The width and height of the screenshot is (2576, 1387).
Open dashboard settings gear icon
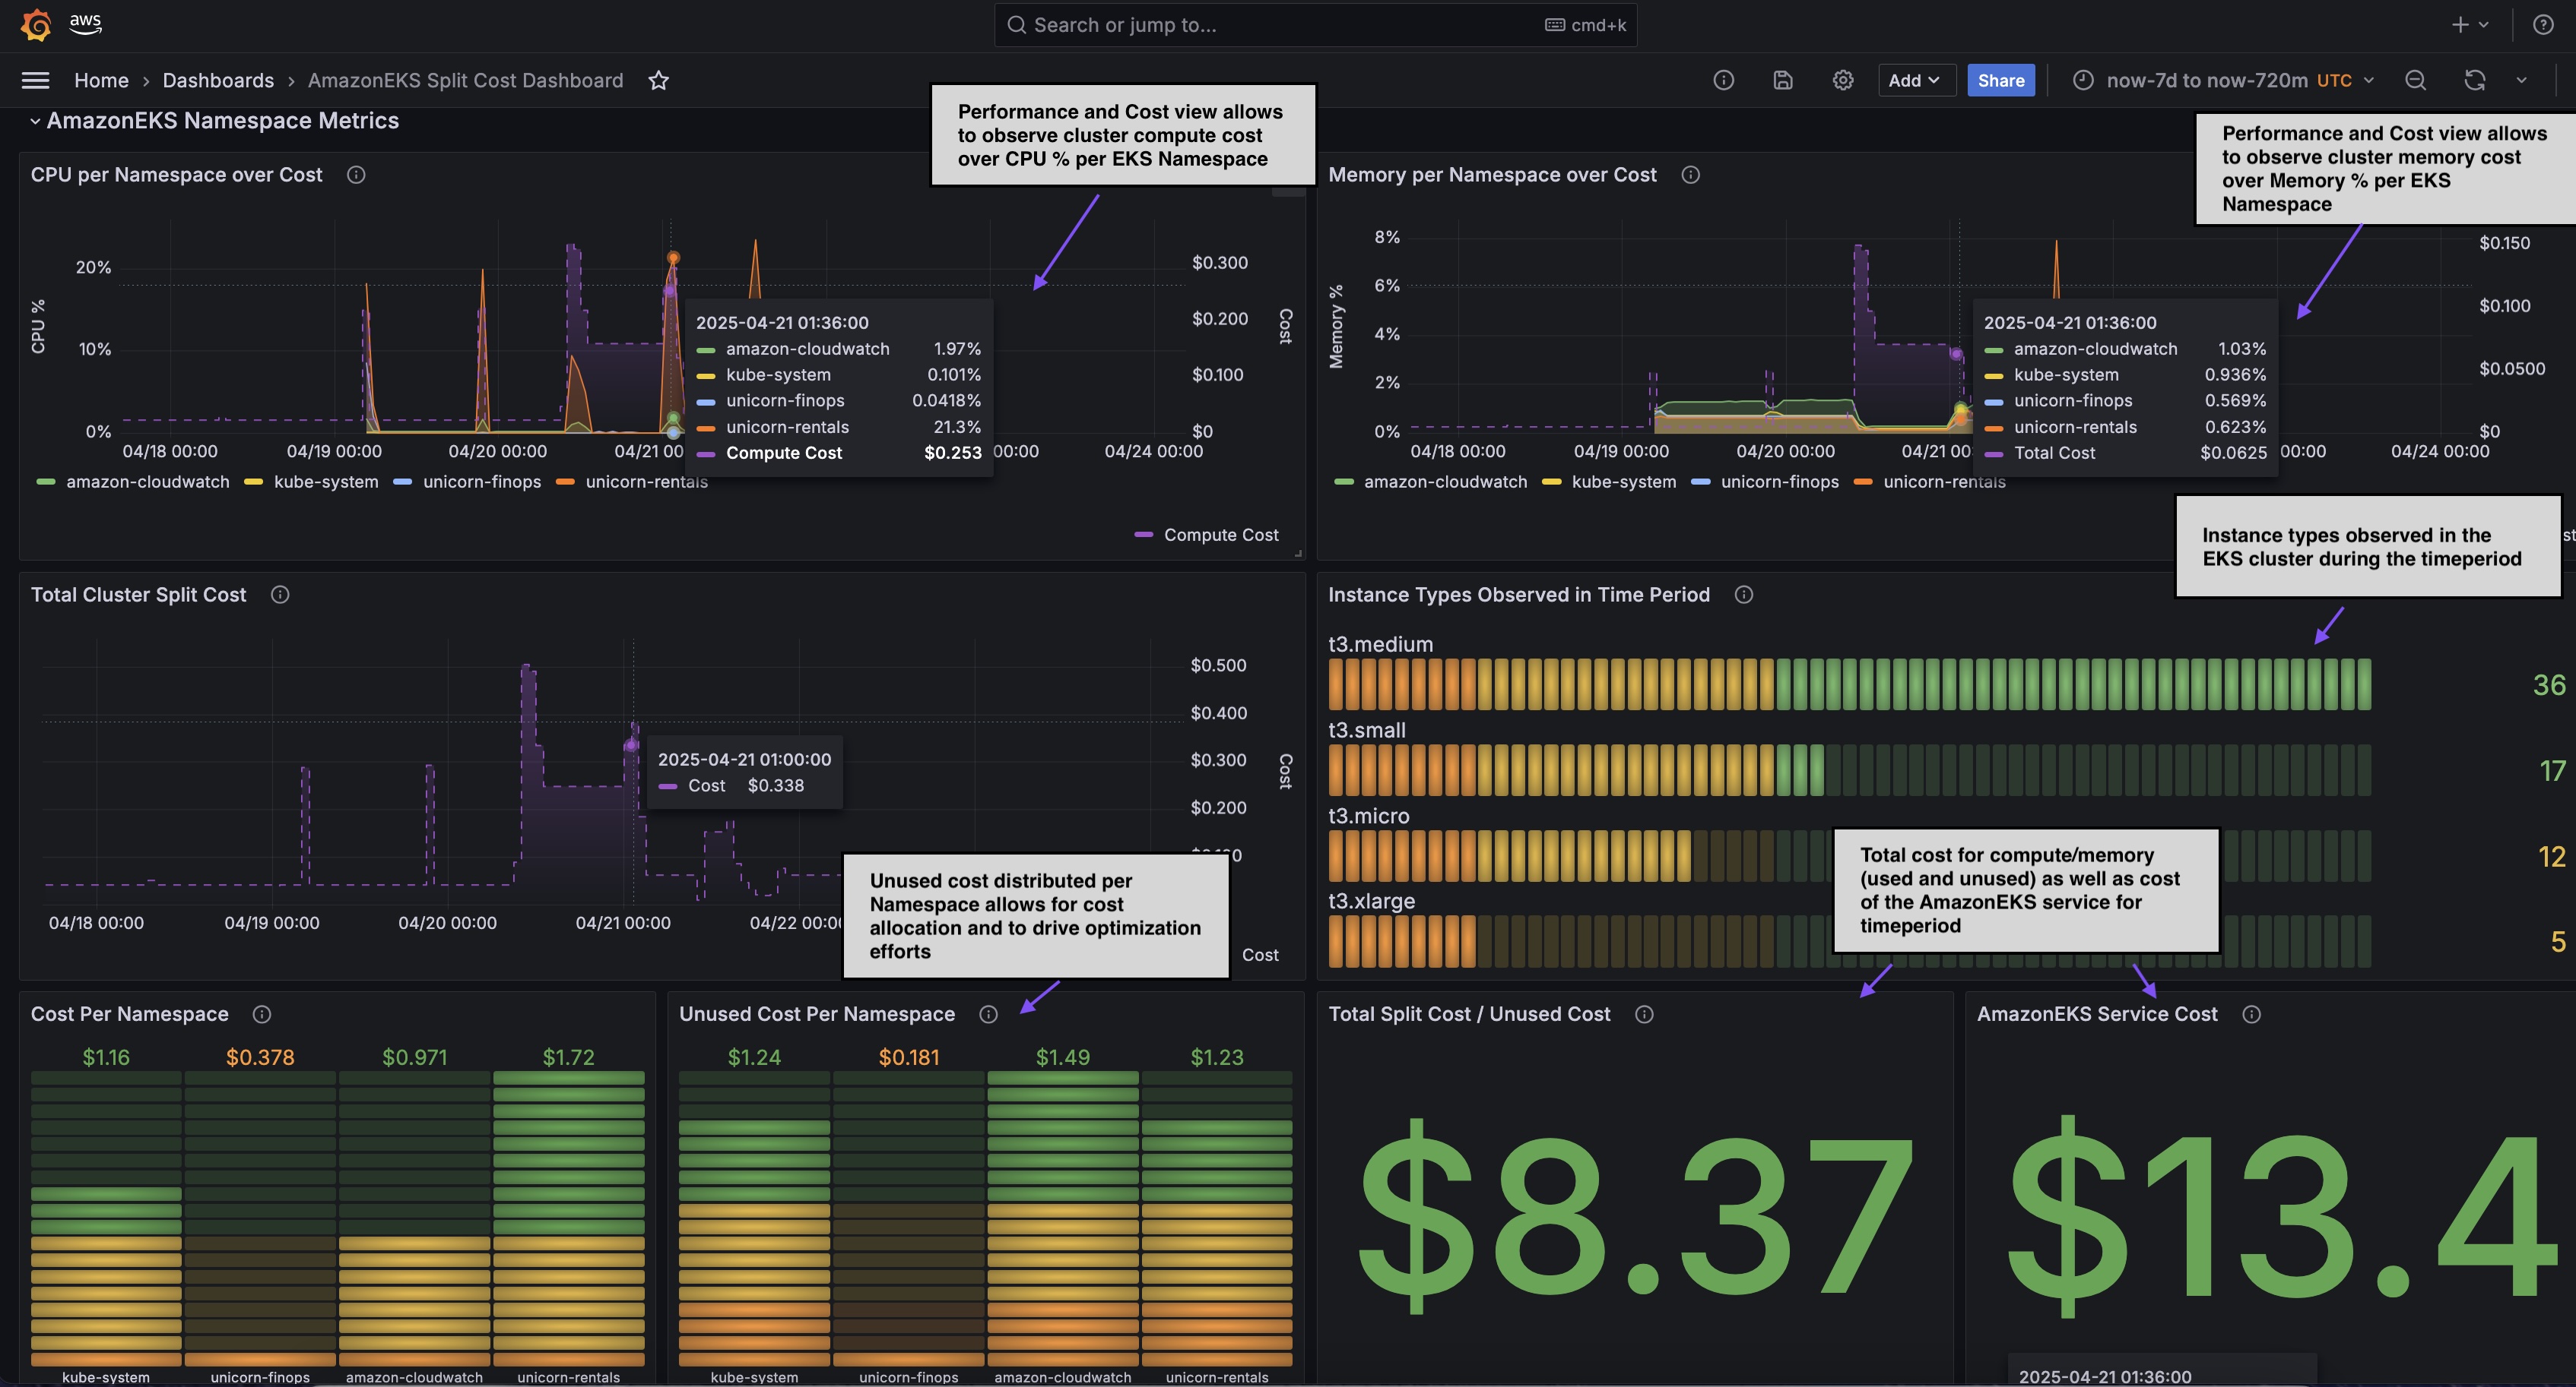click(1843, 80)
